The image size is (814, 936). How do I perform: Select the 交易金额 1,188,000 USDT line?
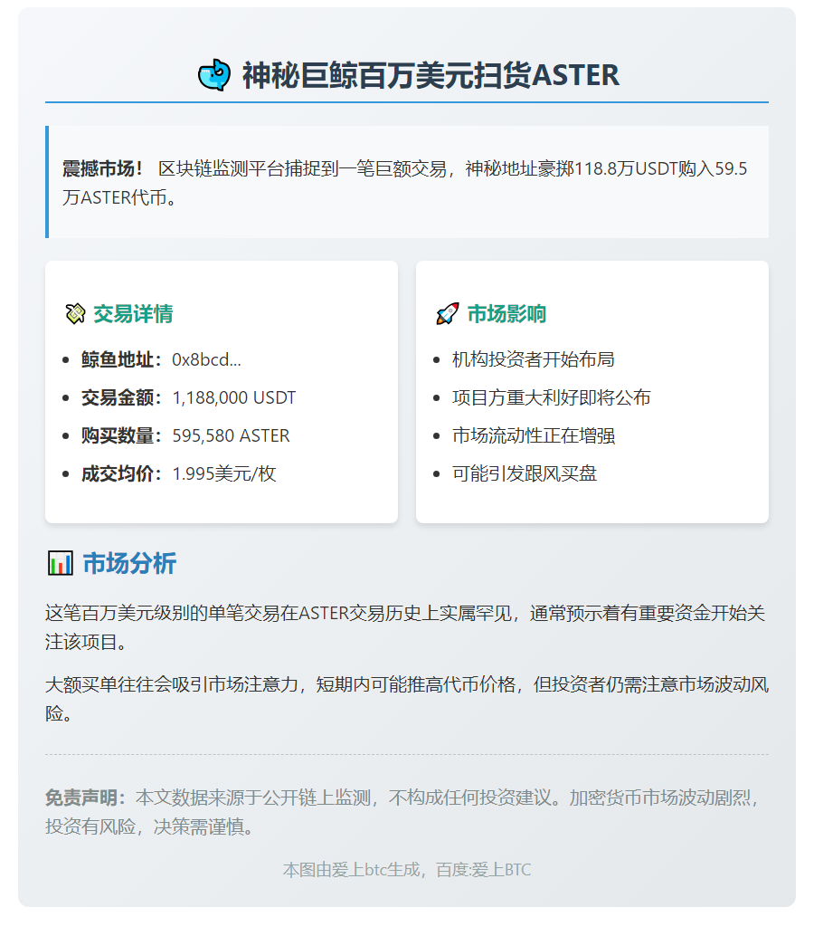188,397
